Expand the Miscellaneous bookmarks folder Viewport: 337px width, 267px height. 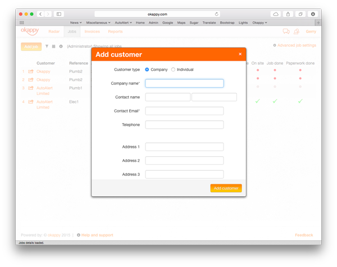click(98, 22)
